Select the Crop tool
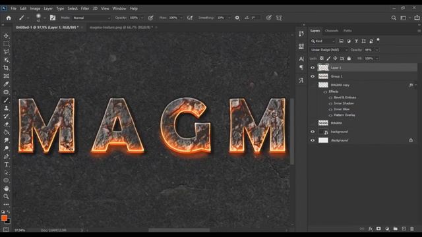Viewport: 422px width, 237px height. pos(6,68)
